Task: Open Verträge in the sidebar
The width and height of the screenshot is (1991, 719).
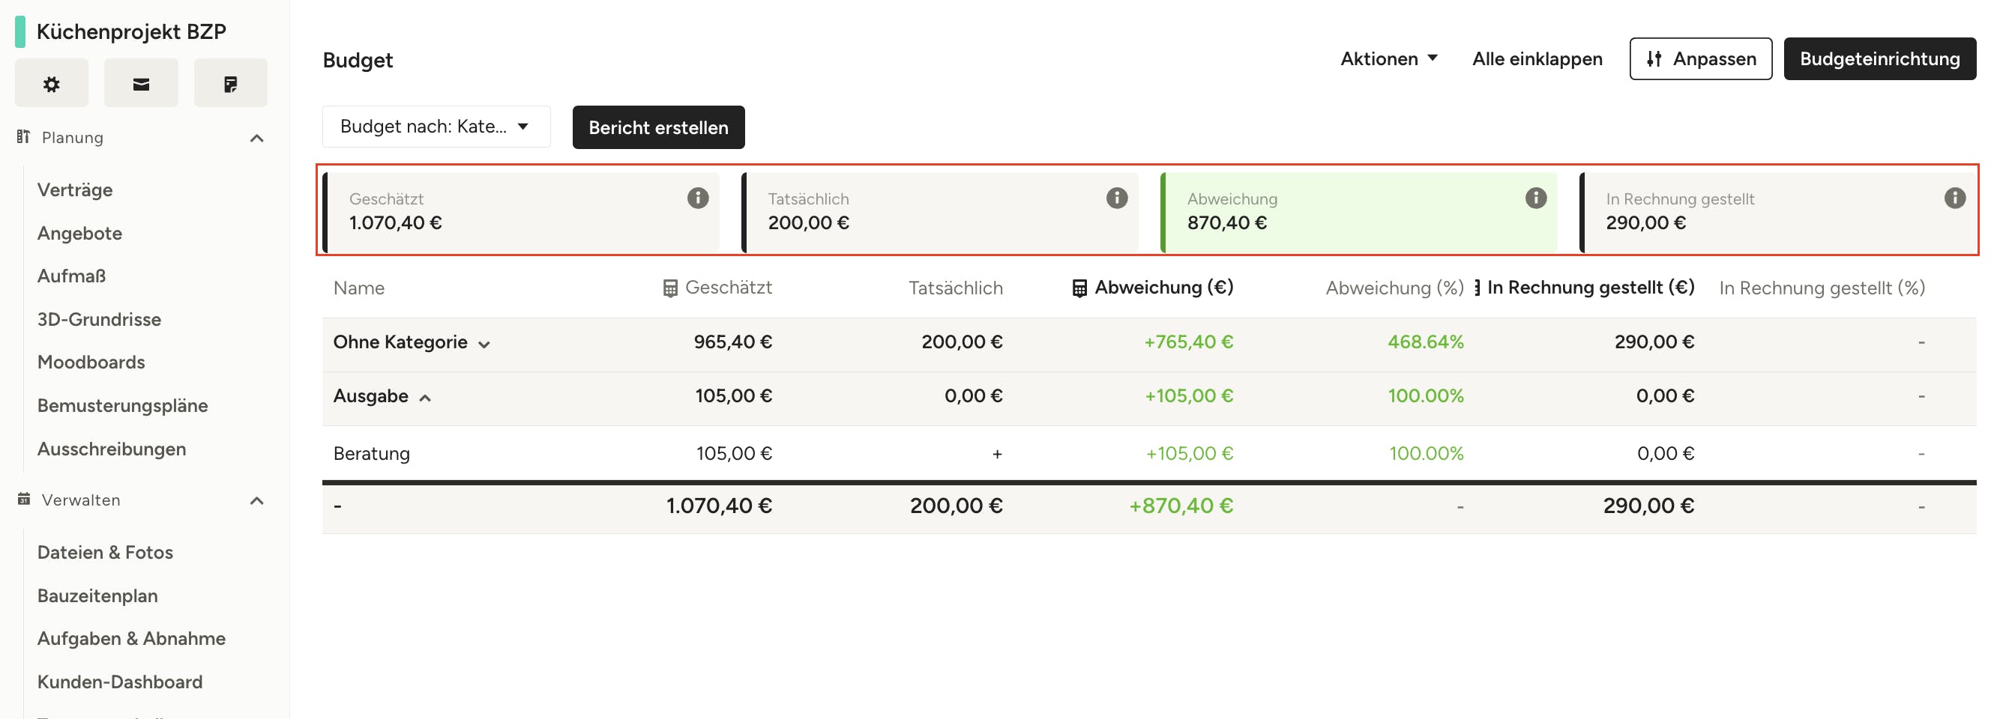Action: click(75, 190)
